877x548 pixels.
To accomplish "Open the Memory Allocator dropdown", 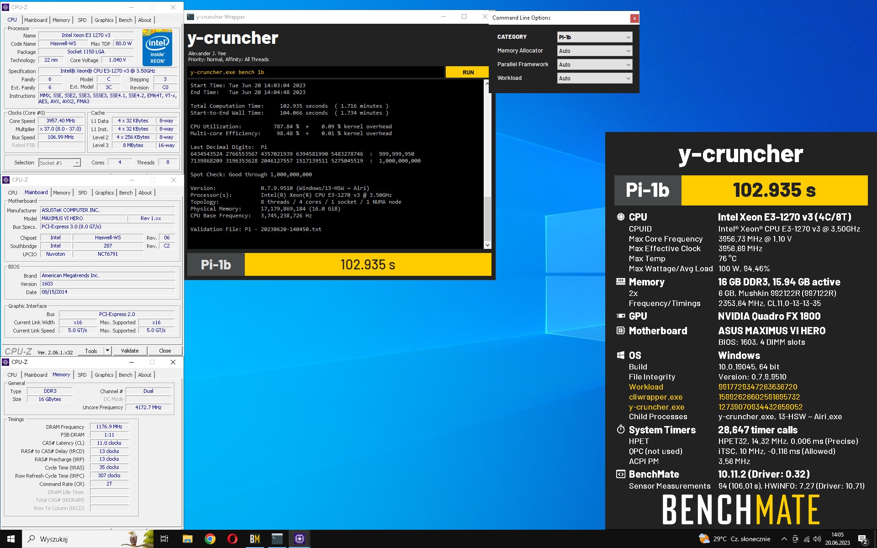I will point(595,51).
